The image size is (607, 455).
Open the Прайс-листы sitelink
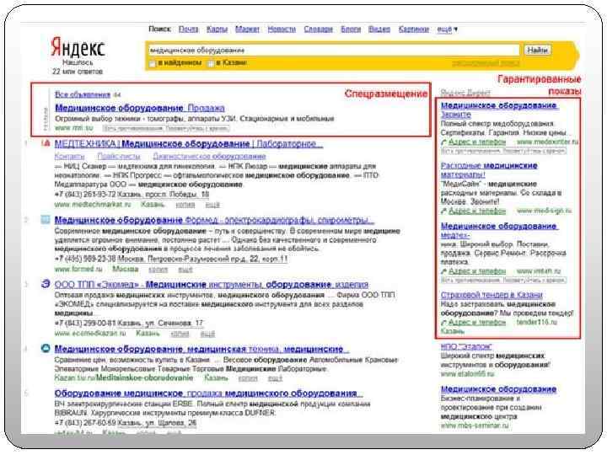tap(119, 157)
